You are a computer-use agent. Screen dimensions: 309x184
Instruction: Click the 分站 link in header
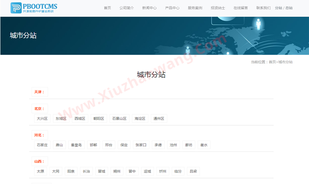pyautogui.click(x=278, y=8)
